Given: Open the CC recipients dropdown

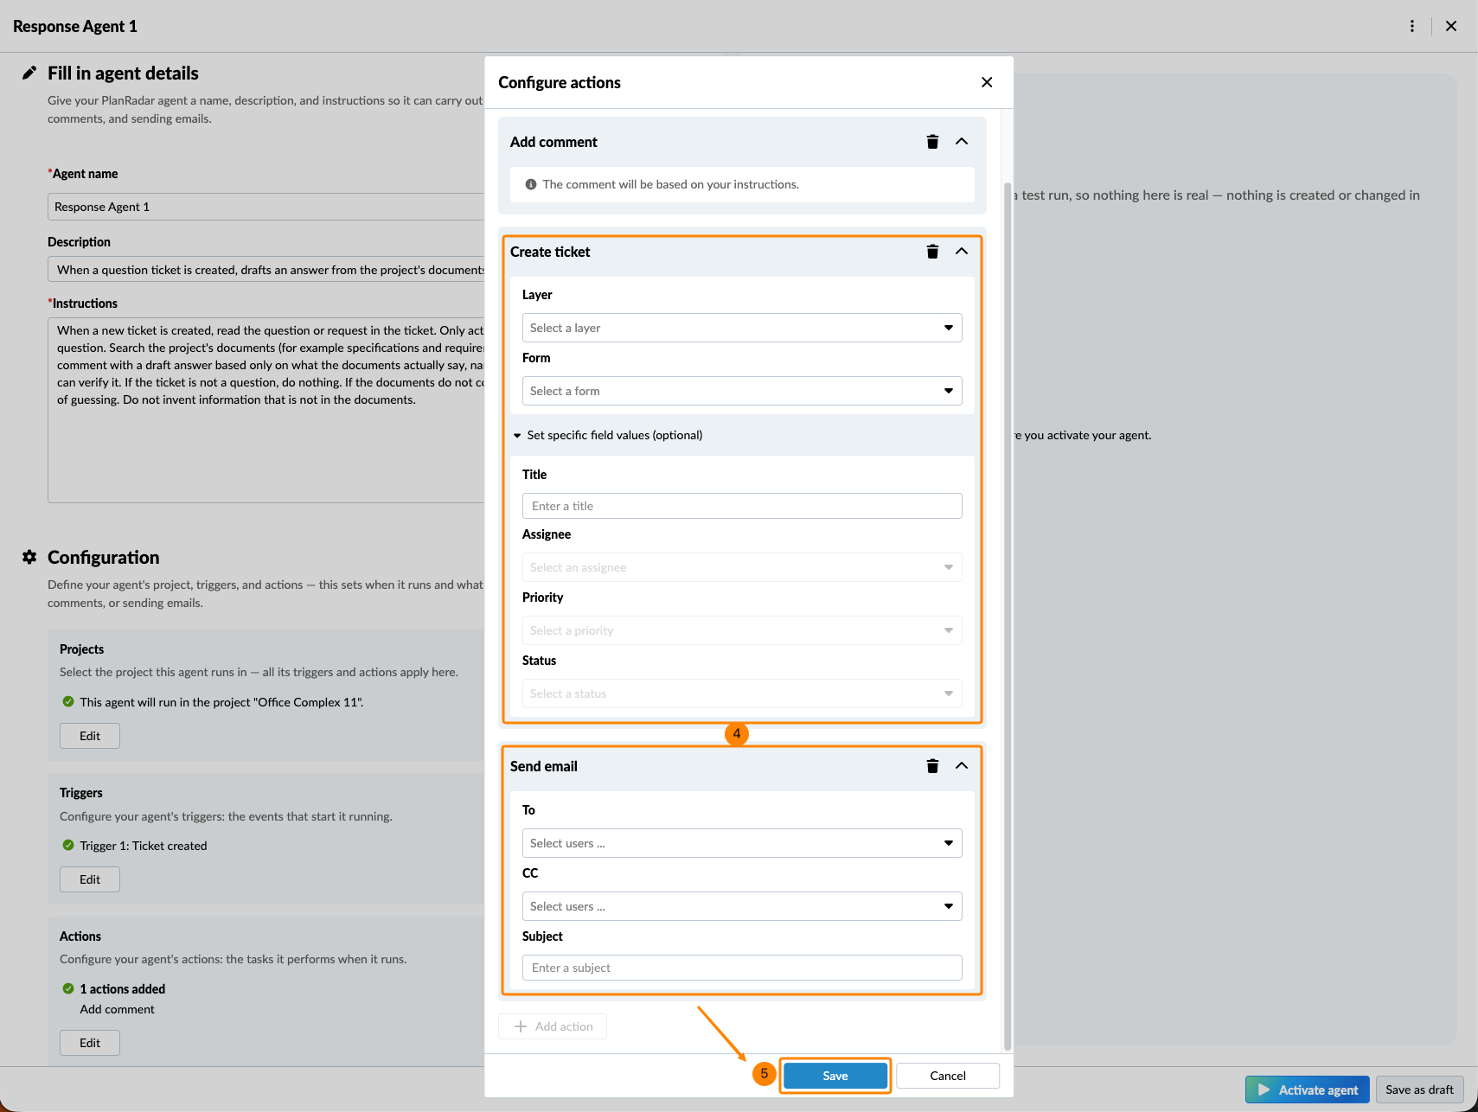Looking at the screenshot, I should pyautogui.click(x=742, y=906).
